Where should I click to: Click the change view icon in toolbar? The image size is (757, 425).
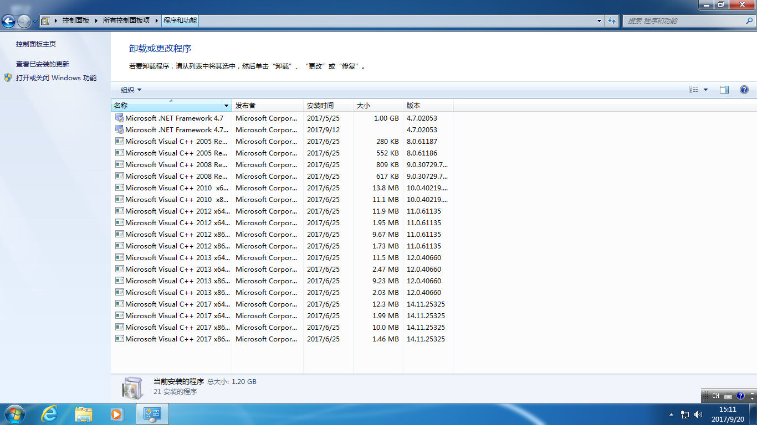pyautogui.click(x=694, y=90)
